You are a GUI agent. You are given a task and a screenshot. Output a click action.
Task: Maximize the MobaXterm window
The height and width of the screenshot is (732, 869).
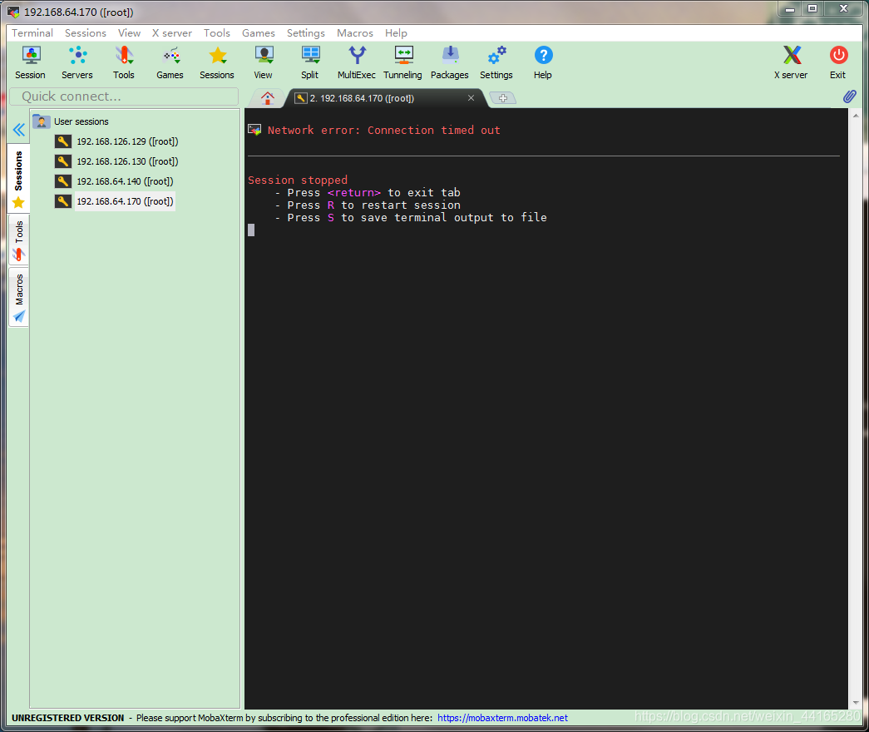coord(812,8)
